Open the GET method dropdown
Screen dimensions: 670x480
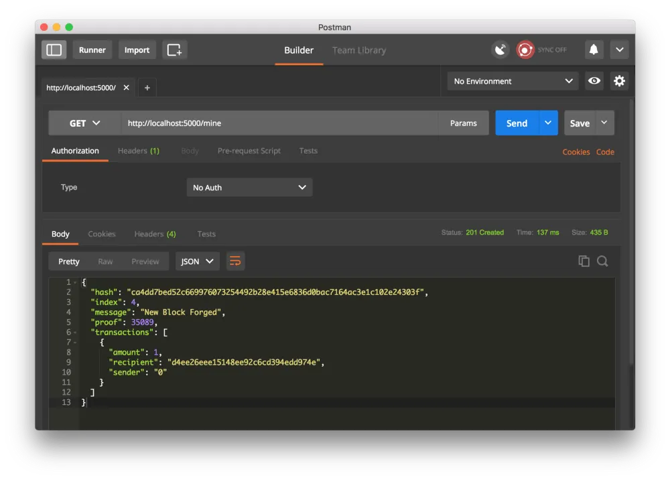[82, 123]
